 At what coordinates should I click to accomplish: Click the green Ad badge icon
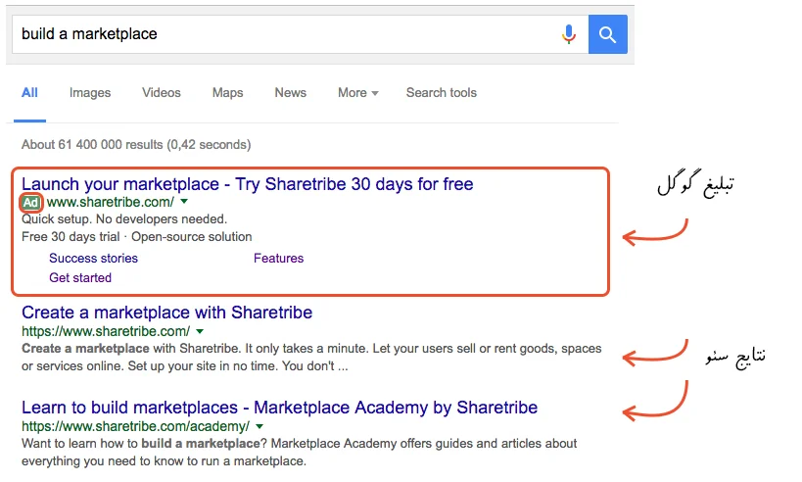[x=31, y=203]
